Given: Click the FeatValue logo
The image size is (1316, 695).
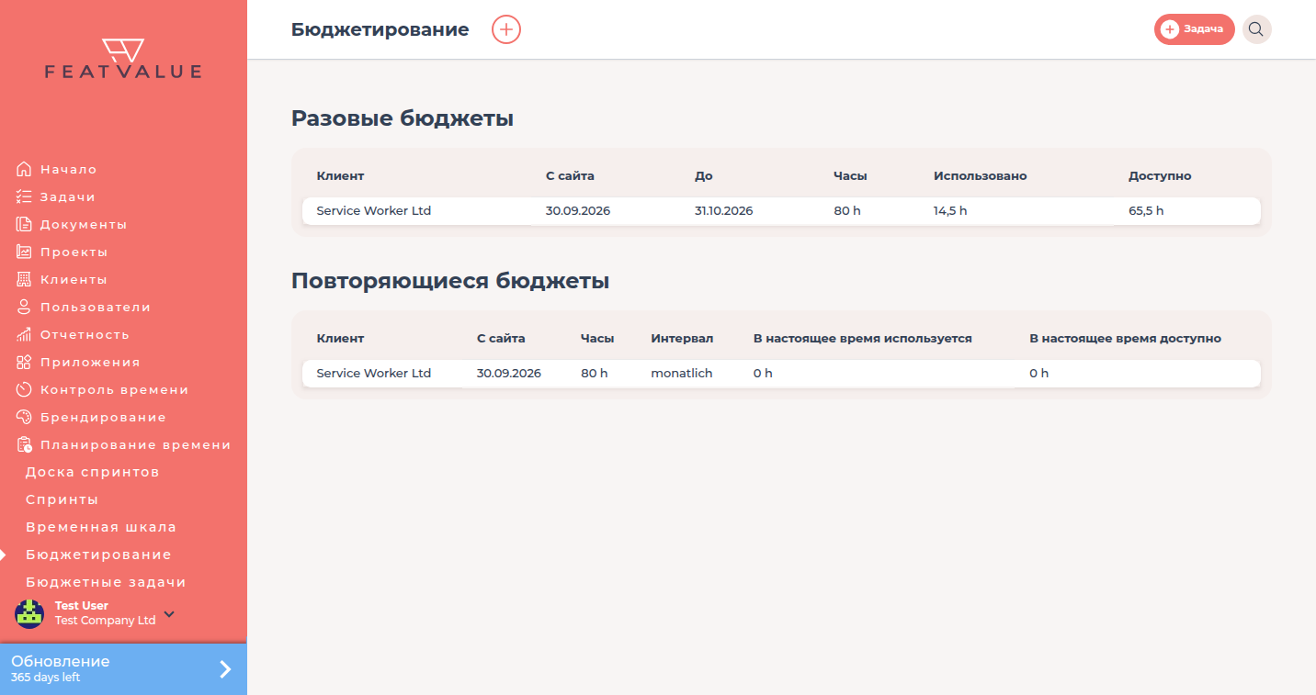Looking at the screenshot, I should [123, 59].
